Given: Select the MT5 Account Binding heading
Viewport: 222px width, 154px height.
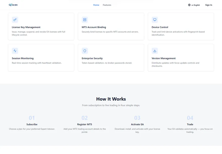Looking at the screenshot, I should tap(94, 27).
